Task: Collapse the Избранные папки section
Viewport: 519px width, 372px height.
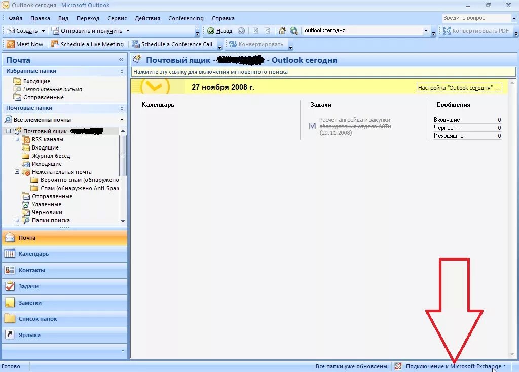Action: pyautogui.click(x=122, y=71)
